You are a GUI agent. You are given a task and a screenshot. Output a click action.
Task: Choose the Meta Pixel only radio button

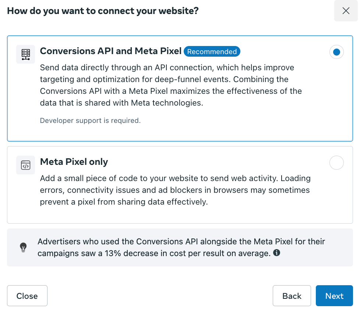coord(336,163)
